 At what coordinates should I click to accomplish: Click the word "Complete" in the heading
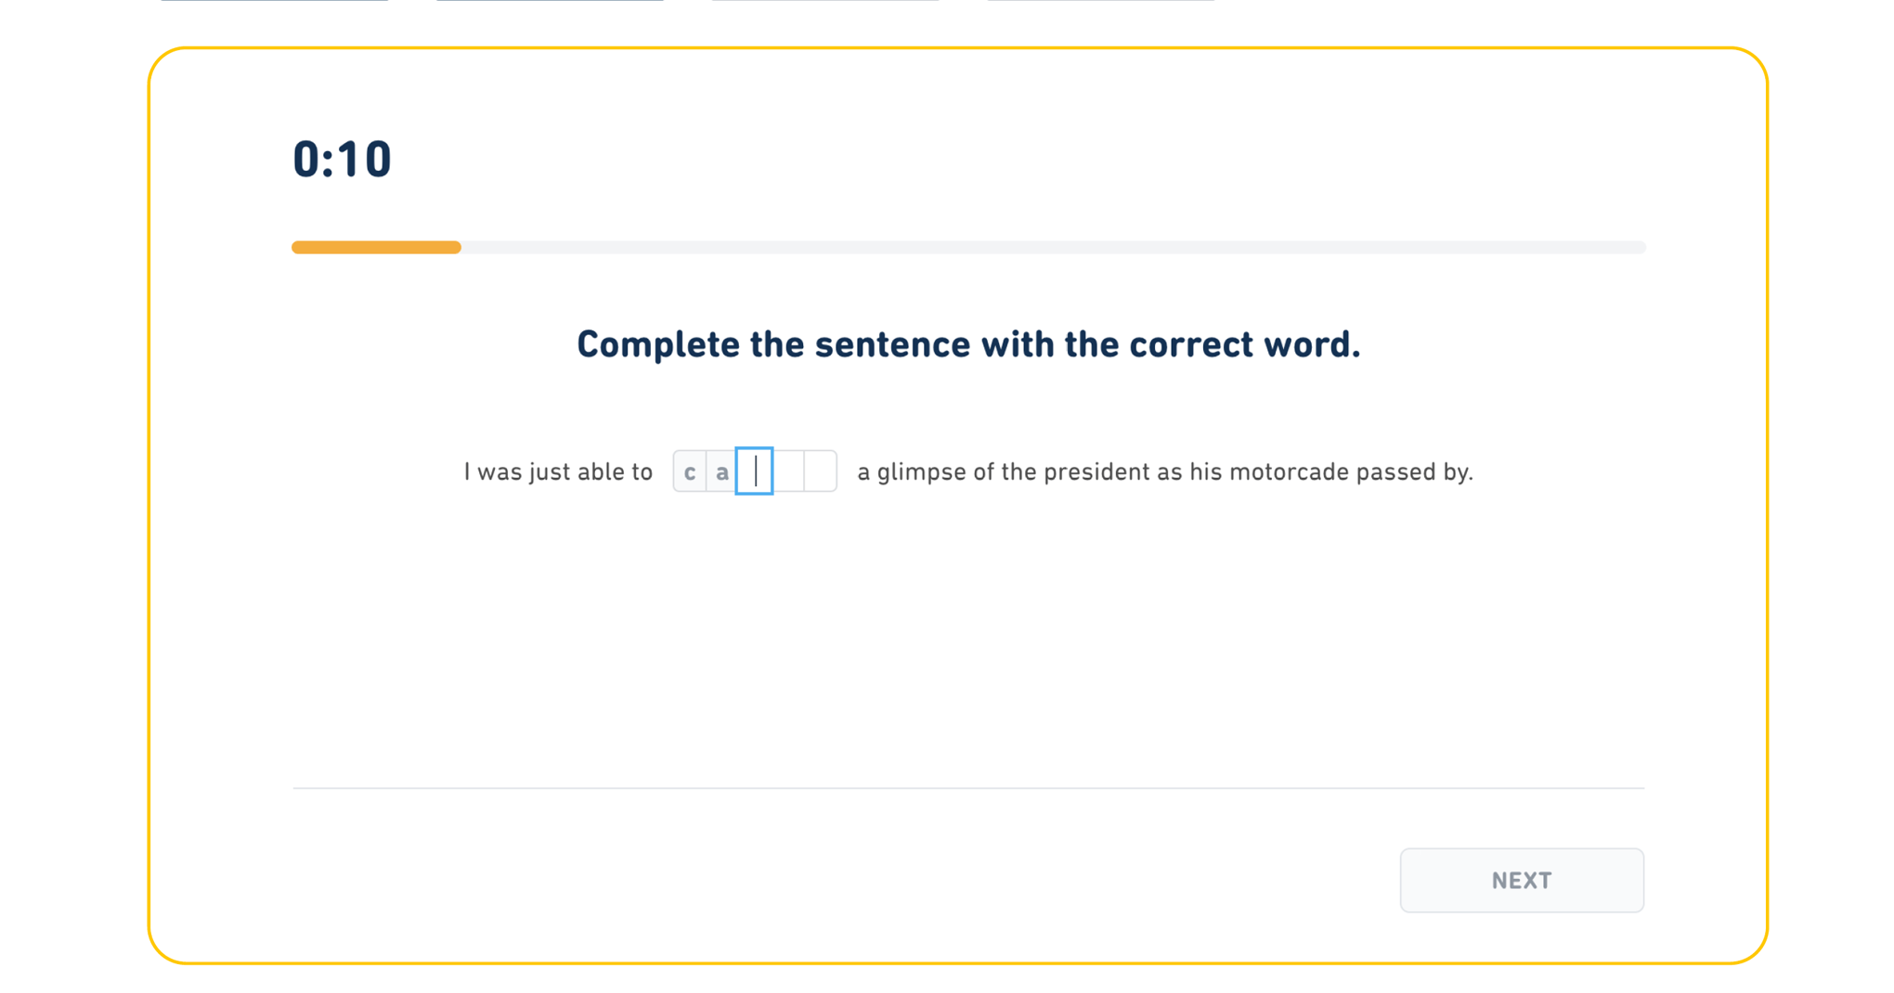[658, 344]
